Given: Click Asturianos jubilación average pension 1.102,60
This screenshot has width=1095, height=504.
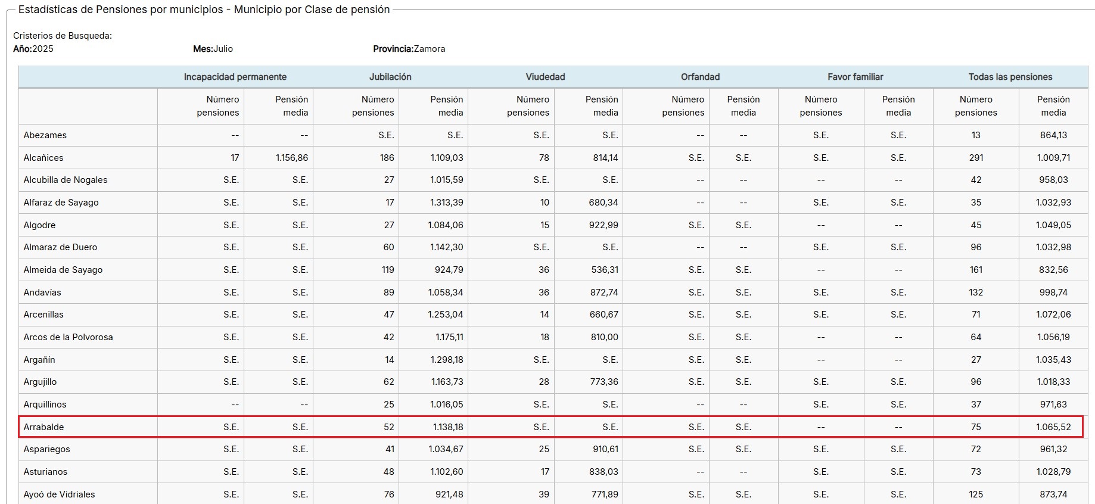Looking at the screenshot, I should point(446,472).
